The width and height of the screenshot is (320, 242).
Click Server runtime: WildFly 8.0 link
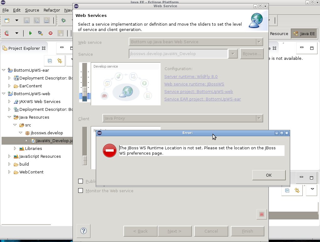191,76
